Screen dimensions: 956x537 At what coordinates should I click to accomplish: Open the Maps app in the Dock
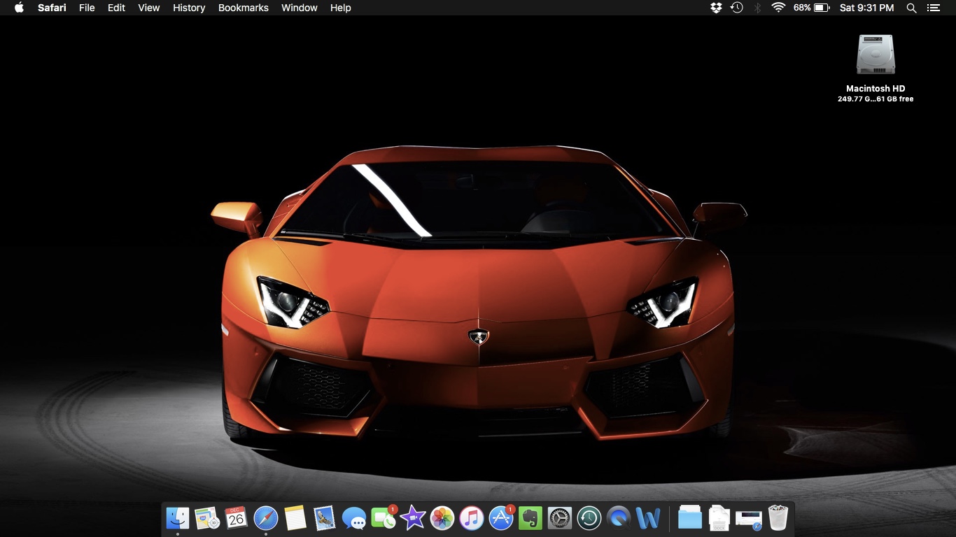point(207,518)
